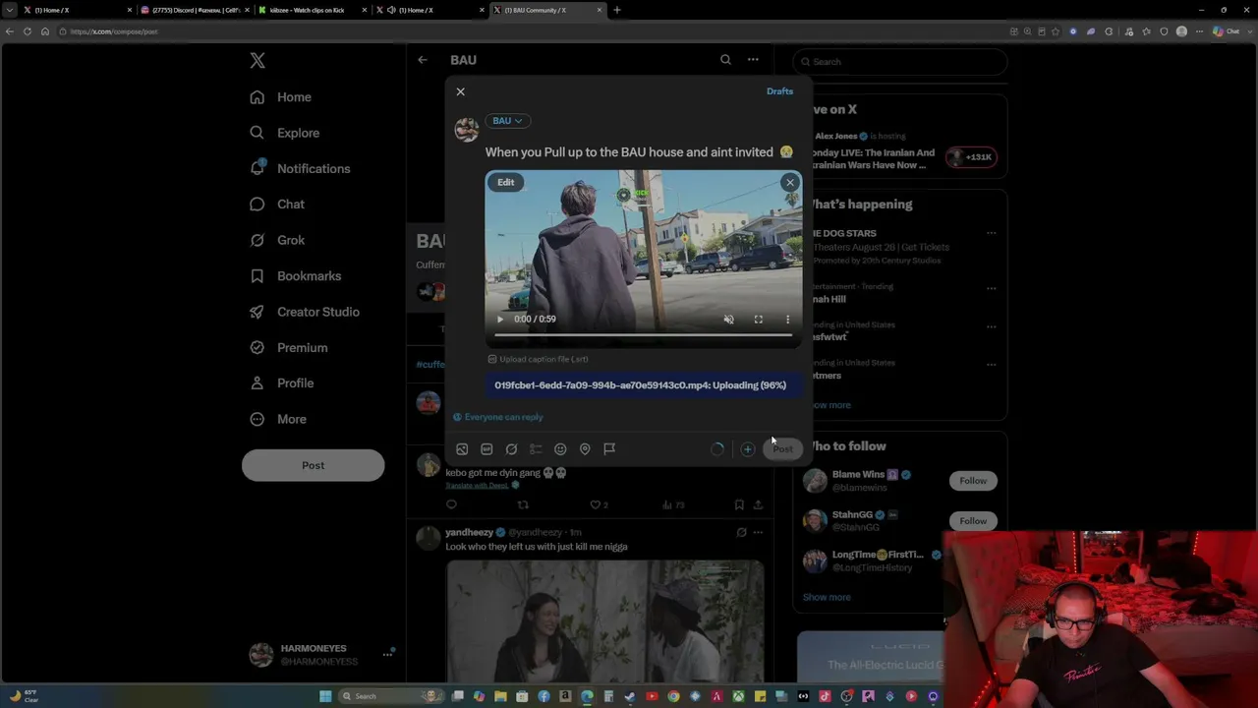Viewport: 1258px width, 708px height.
Task: Click Edit on the attached video
Action: click(505, 182)
